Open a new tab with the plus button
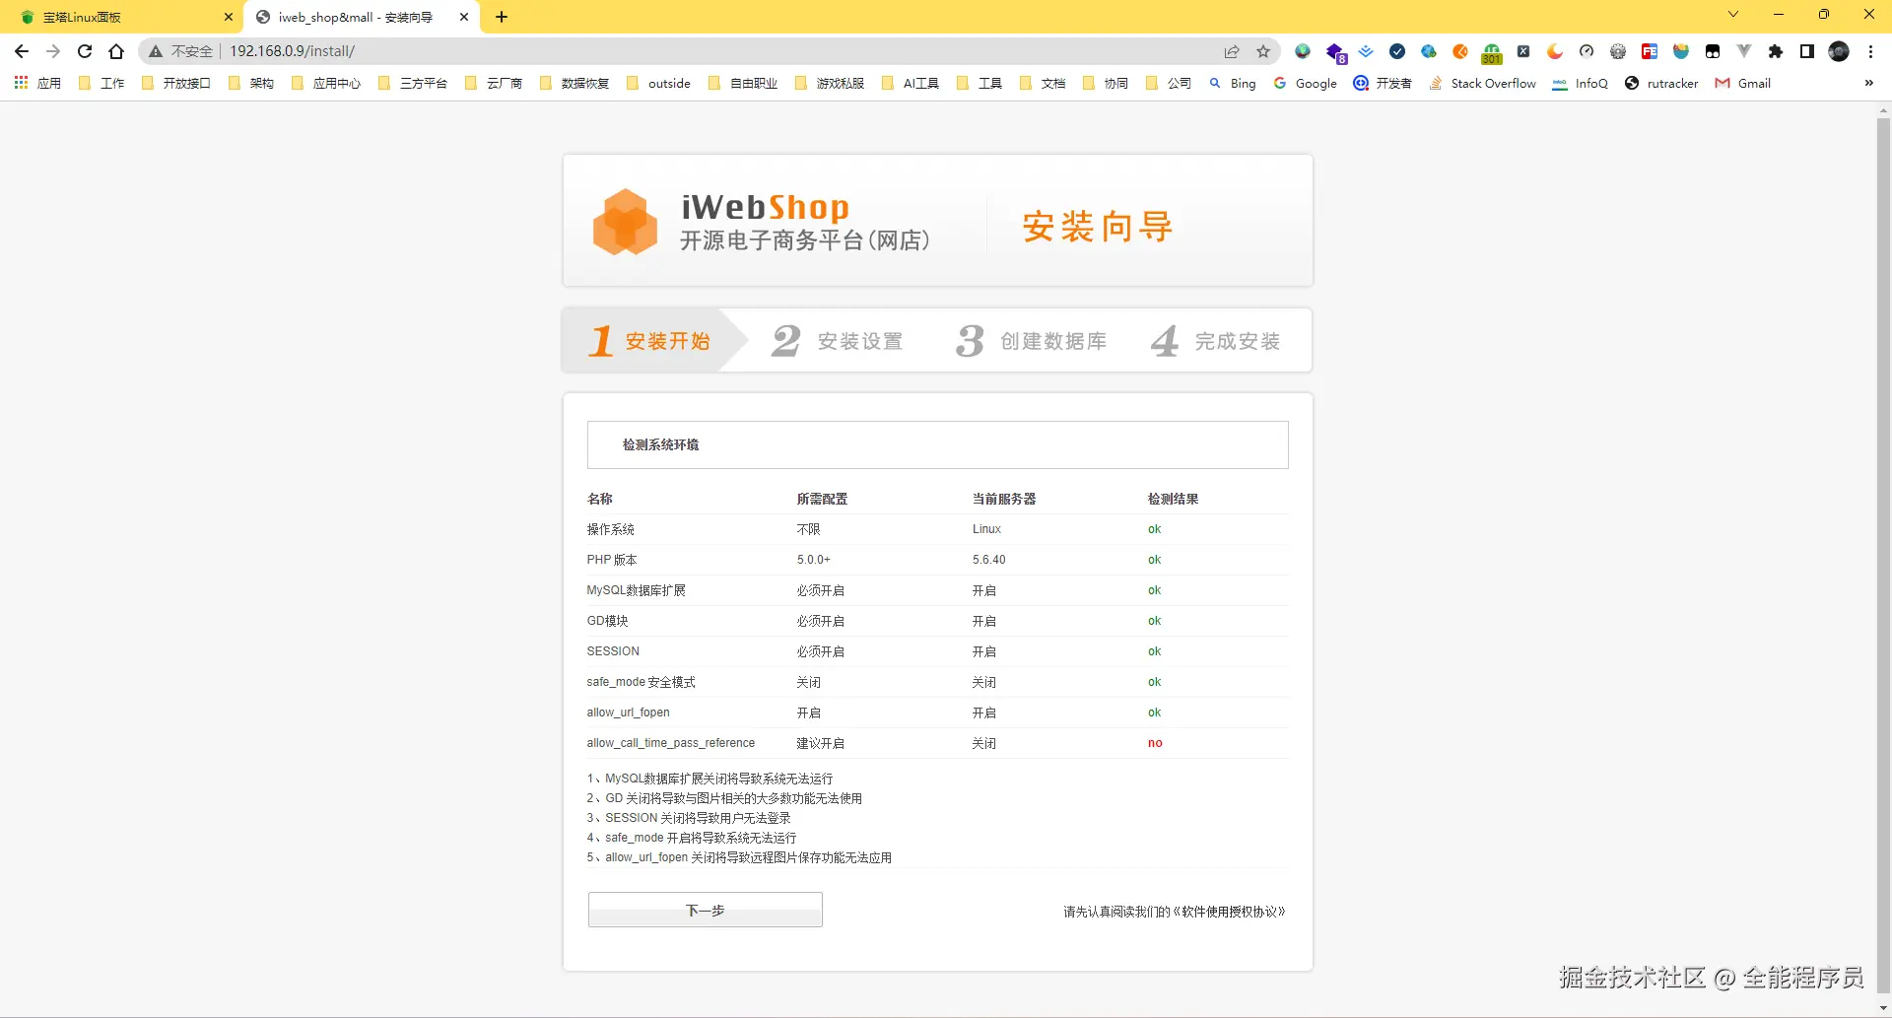 [502, 17]
